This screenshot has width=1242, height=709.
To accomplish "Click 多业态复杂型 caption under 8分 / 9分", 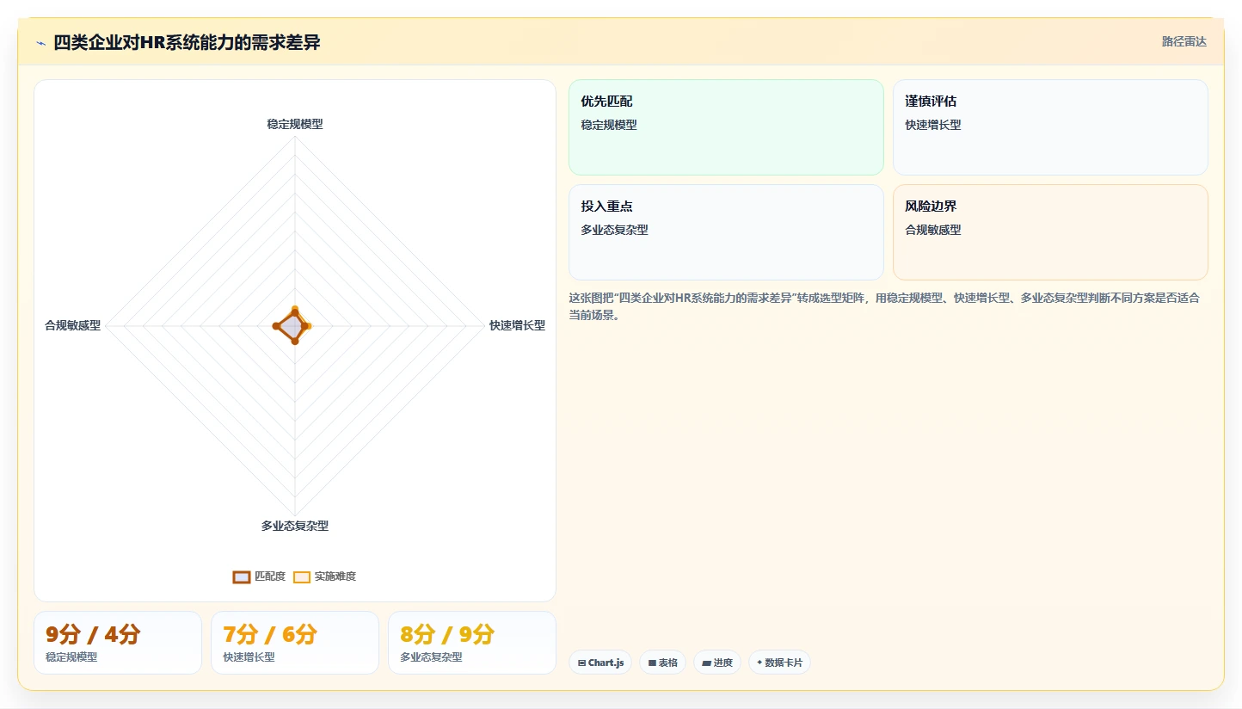I will 431,657.
